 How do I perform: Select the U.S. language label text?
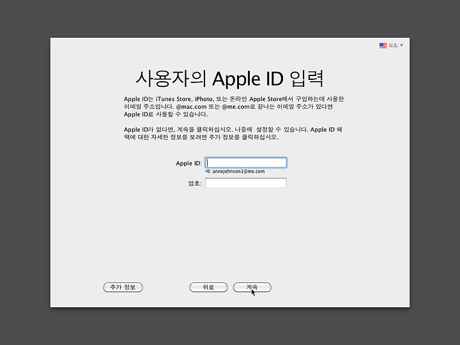coord(394,45)
